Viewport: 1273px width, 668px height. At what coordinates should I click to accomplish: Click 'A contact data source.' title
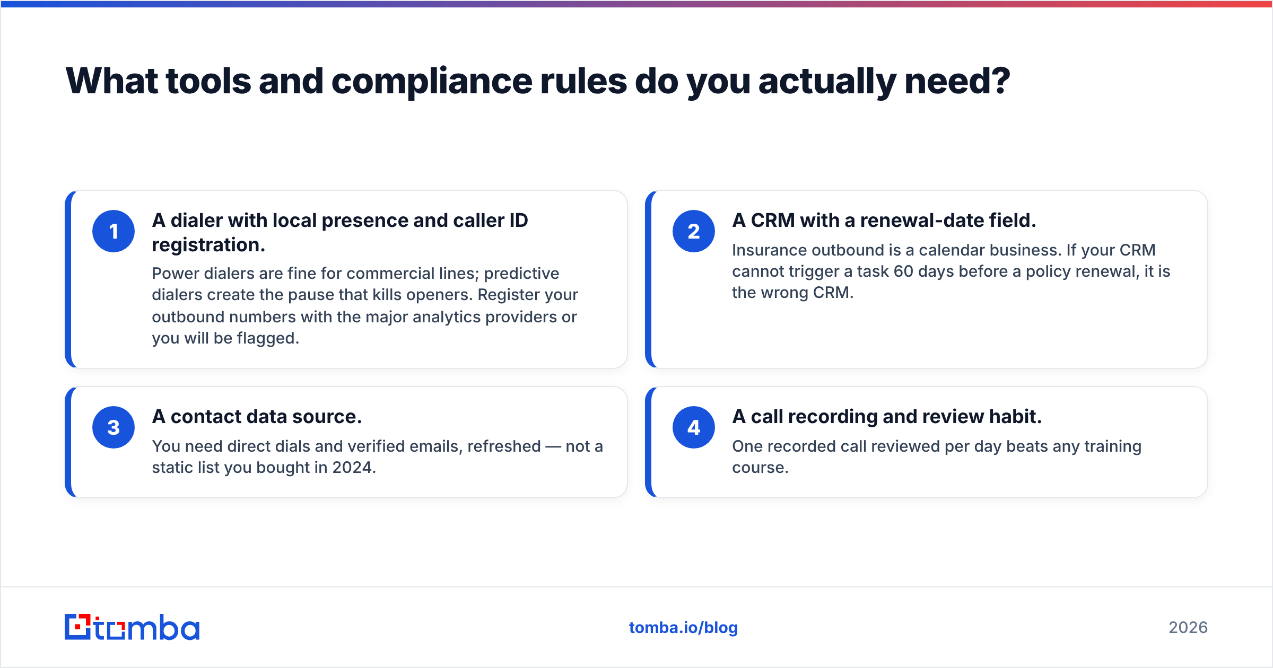[x=257, y=416]
